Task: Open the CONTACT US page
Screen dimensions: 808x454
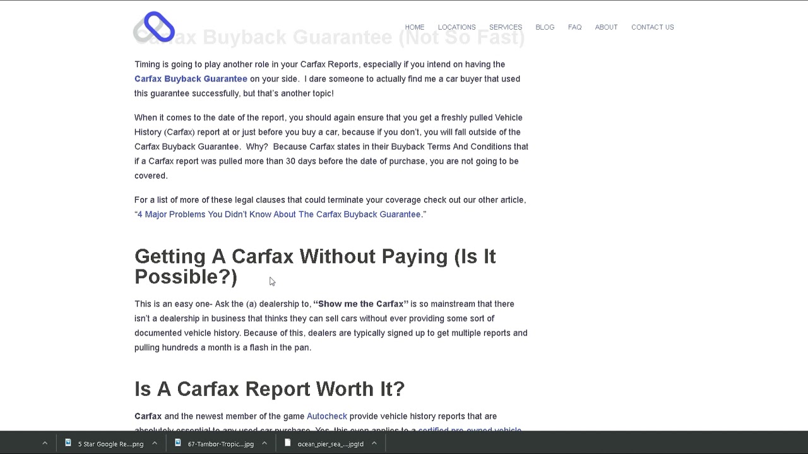Action: [x=653, y=27]
